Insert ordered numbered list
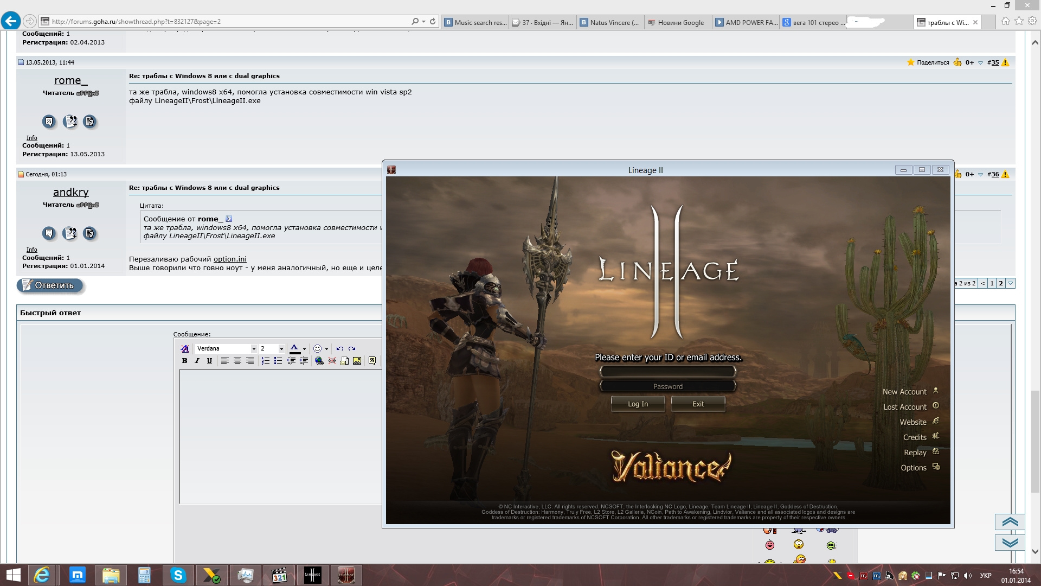This screenshot has width=1041, height=586. tap(265, 361)
